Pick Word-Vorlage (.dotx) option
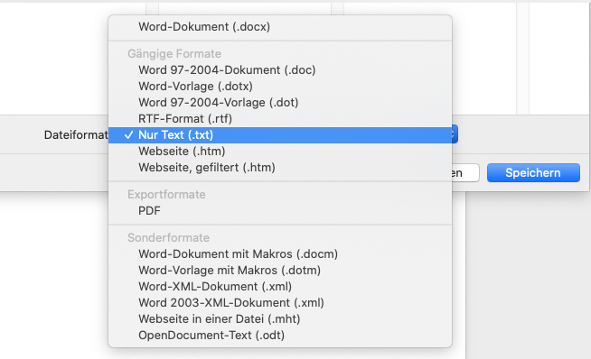Viewport: 591px width, 359px height. 280,87
